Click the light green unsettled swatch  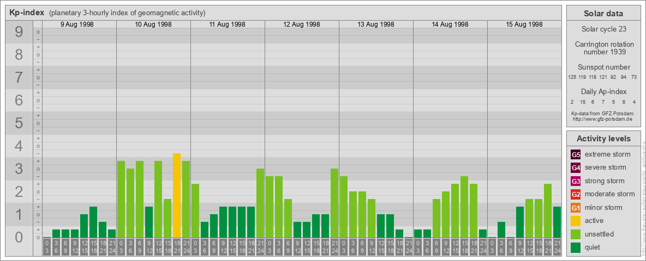tap(576, 234)
